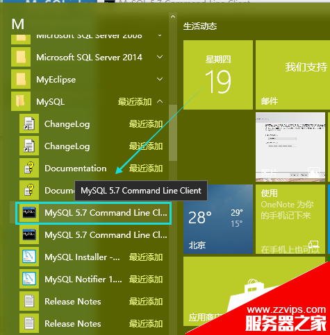330x335 pixels.
Task: Select the MyEclipse label
Action: [x=56, y=80]
